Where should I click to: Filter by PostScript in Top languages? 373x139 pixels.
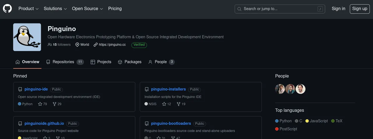click(x=286, y=129)
